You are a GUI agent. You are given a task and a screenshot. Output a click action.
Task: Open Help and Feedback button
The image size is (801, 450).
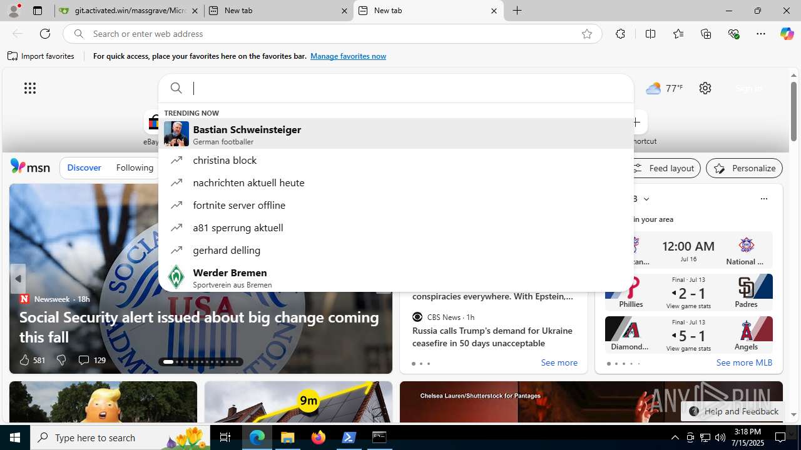[x=733, y=411]
